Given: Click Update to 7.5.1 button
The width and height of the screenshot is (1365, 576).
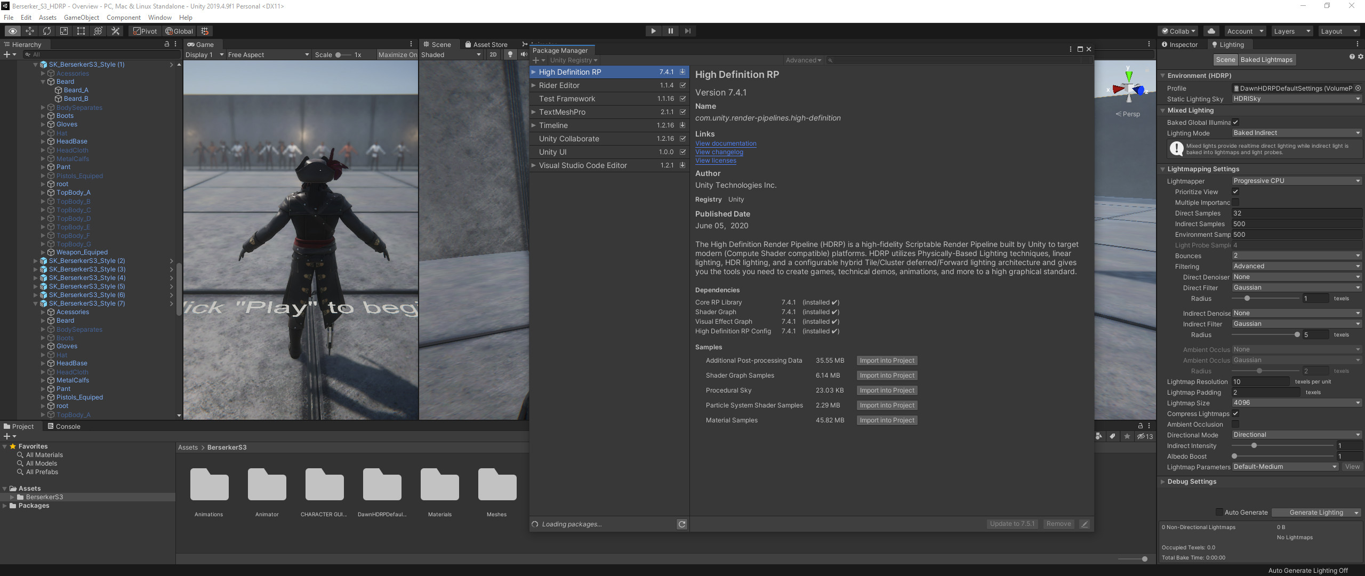Looking at the screenshot, I should [x=1012, y=524].
